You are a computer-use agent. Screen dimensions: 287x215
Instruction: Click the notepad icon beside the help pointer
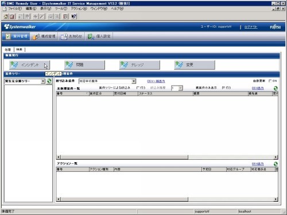(x=65, y=17)
